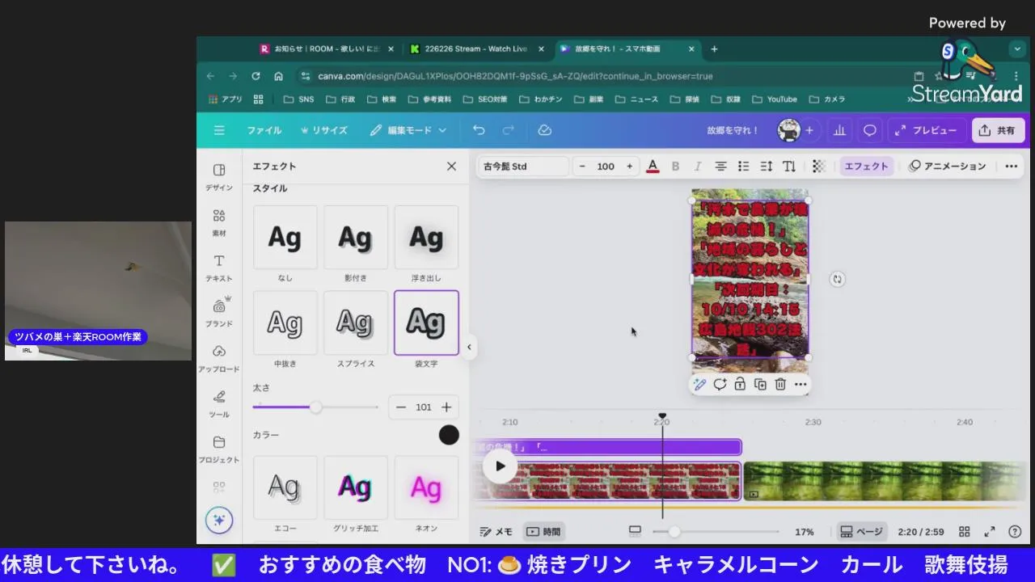Image resolution: width=1035 pixels, height=582 pixels.
Task: Switch to the ROOM お知らせ browser tab
Action: [x=326, y=48]
